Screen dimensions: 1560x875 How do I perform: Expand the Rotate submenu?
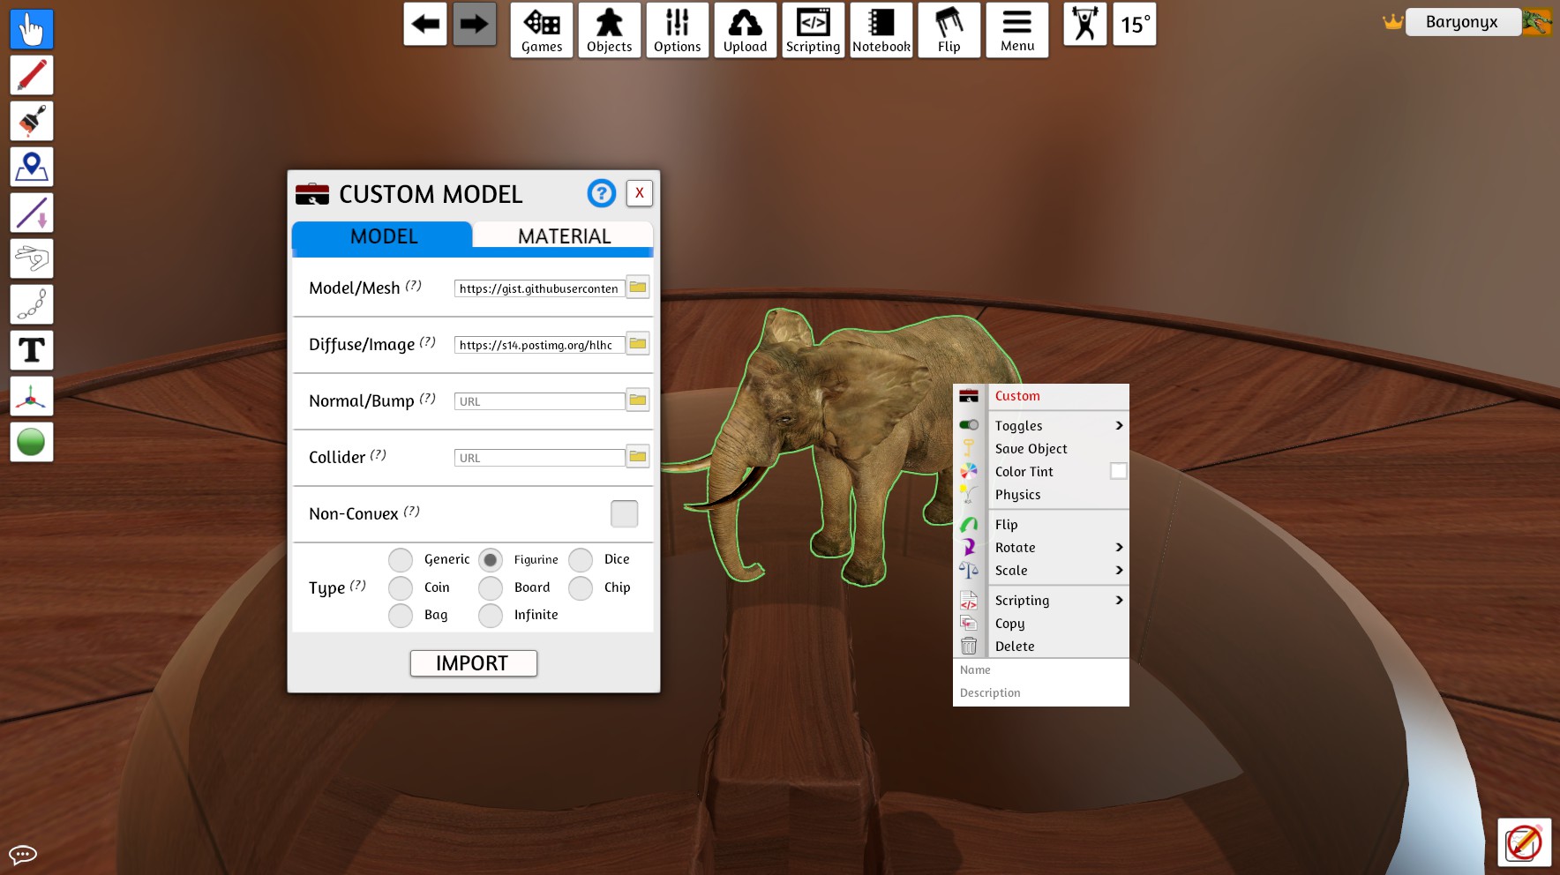[x=1041, y=547]
